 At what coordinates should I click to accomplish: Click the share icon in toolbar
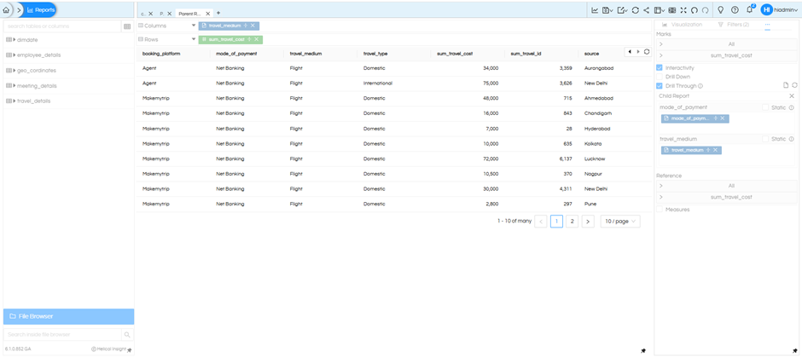coord(647,10)
